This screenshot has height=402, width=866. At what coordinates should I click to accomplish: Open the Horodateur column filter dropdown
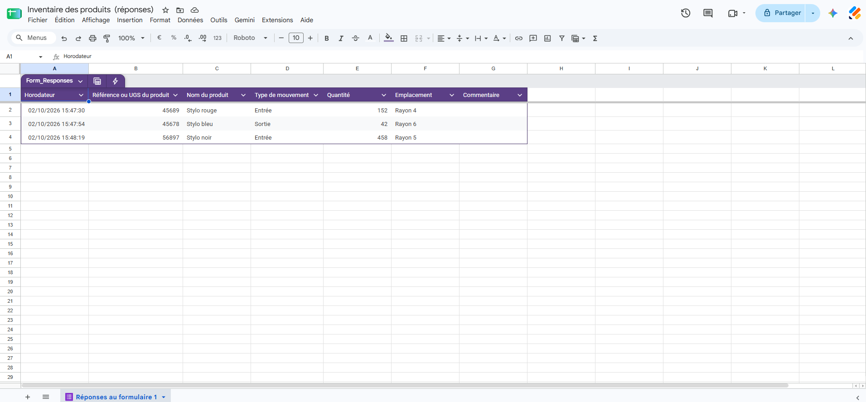pyautogui.click(x=81, y=95)
